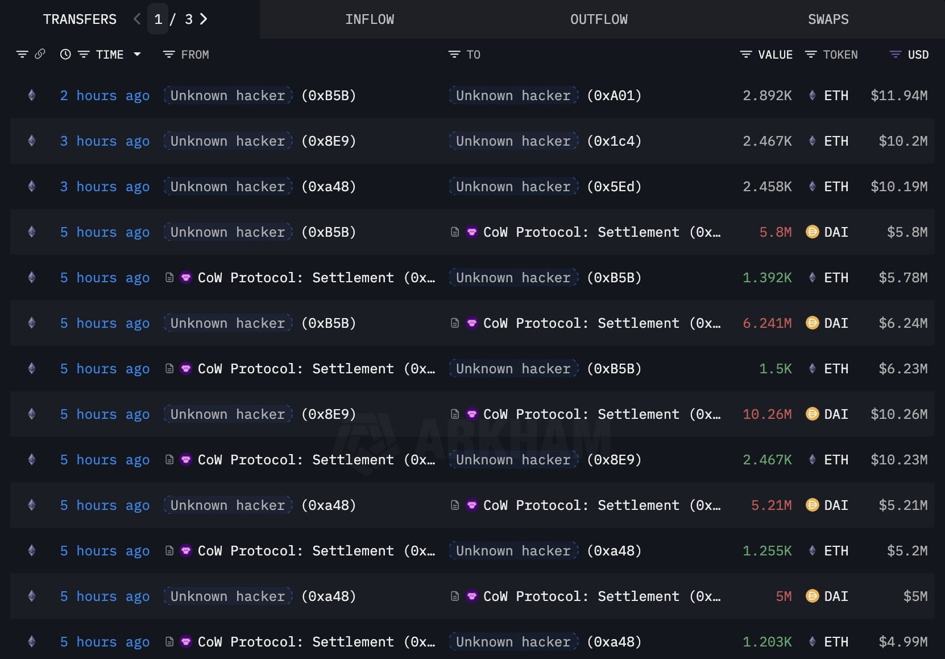This screenshot has width=945, height=659.
Task: Click the Ethereum chain icon on the first row
Action: [x=31, y=96]
